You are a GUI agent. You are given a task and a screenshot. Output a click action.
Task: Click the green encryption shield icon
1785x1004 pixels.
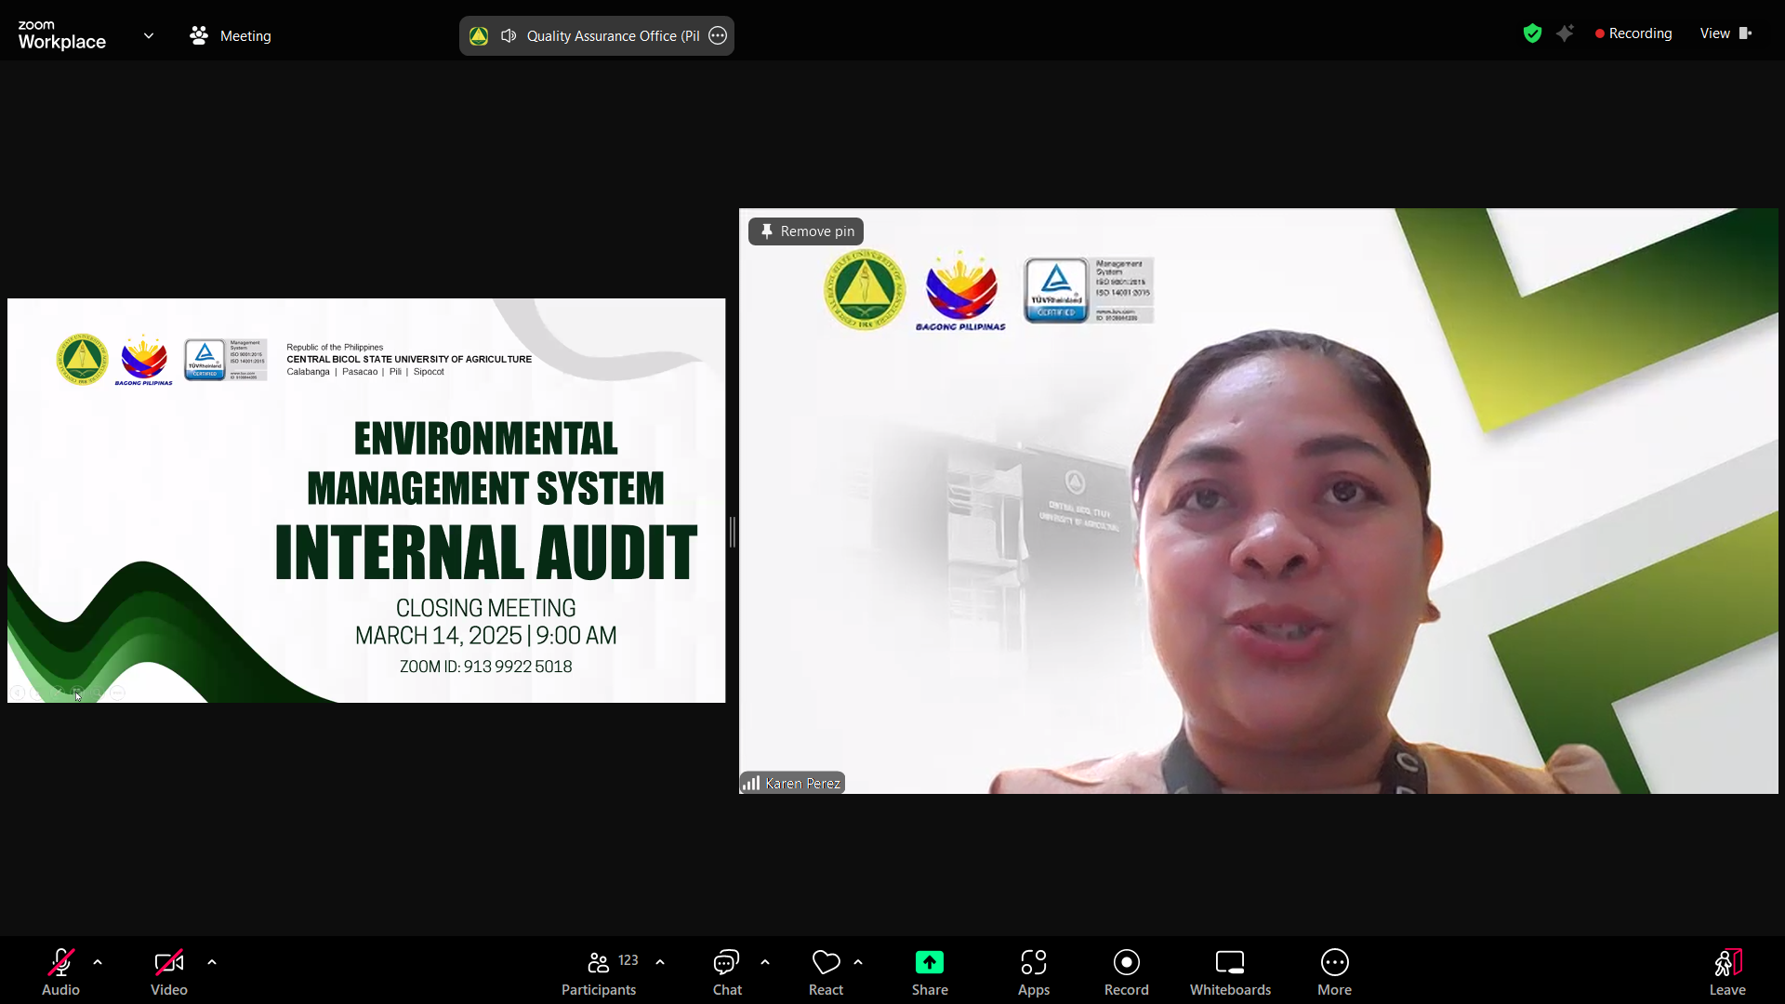1532,34
